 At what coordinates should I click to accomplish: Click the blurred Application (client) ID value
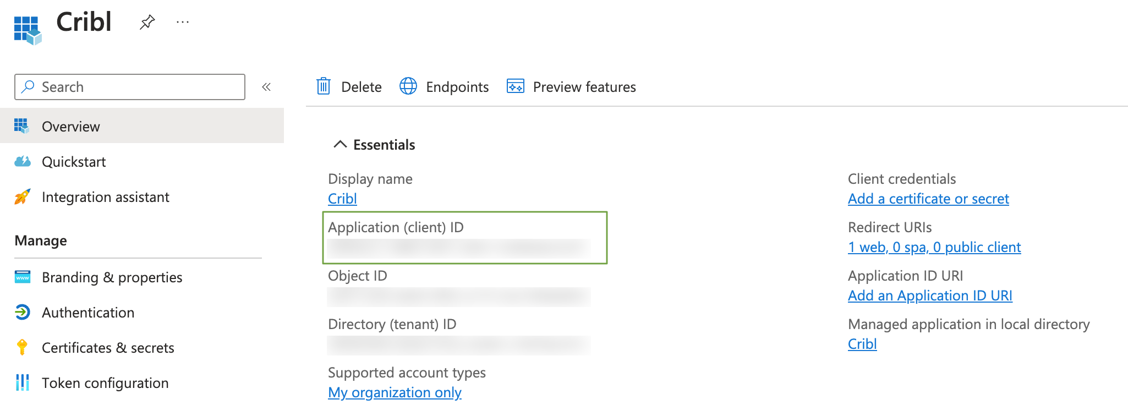[459, 249]
